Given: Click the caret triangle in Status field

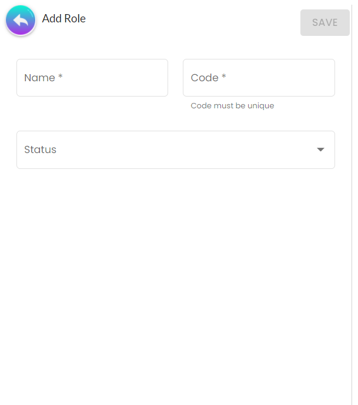Looking at the screenshot, I should click(320, 150).
